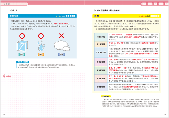This screenshot has height=118, width=169.
Task: Click the notes hand icon
Action: tap(4, 76)
